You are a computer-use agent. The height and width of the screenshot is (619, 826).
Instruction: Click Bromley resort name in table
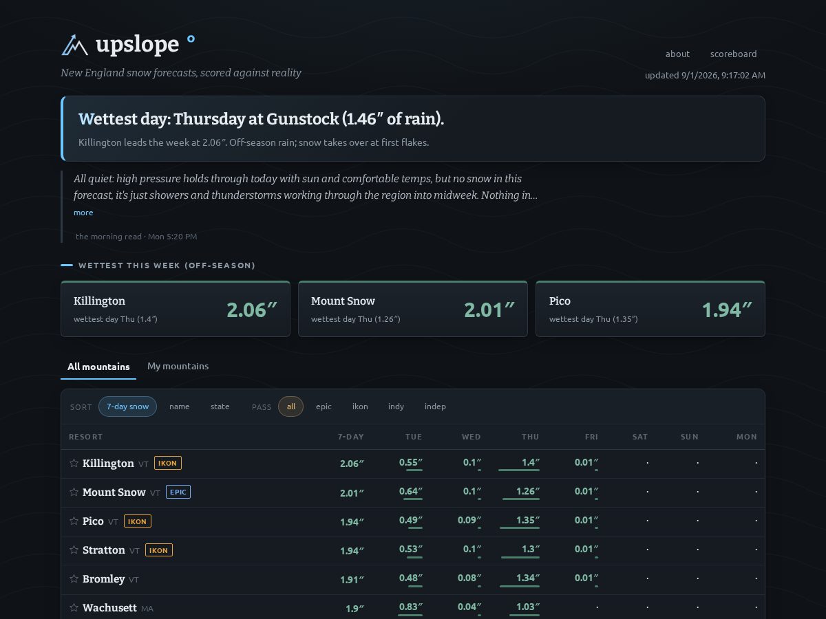coord(104,579)
